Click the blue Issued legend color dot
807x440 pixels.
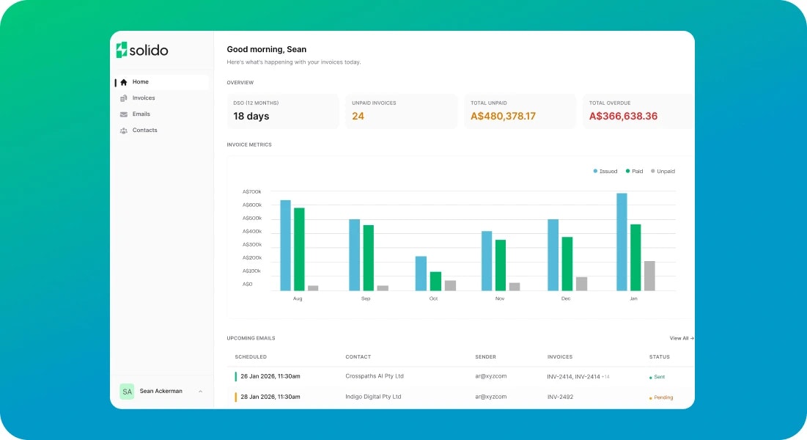pyautogui.click(x=595, y=171)
